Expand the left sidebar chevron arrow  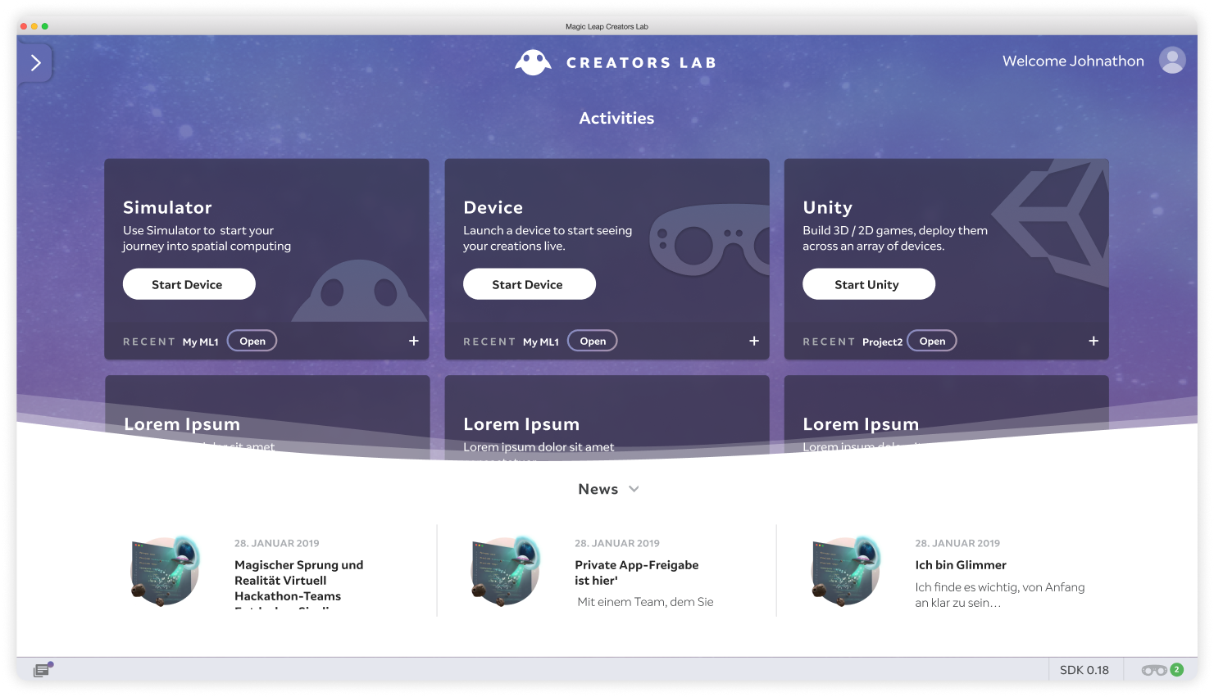(35, 63)
